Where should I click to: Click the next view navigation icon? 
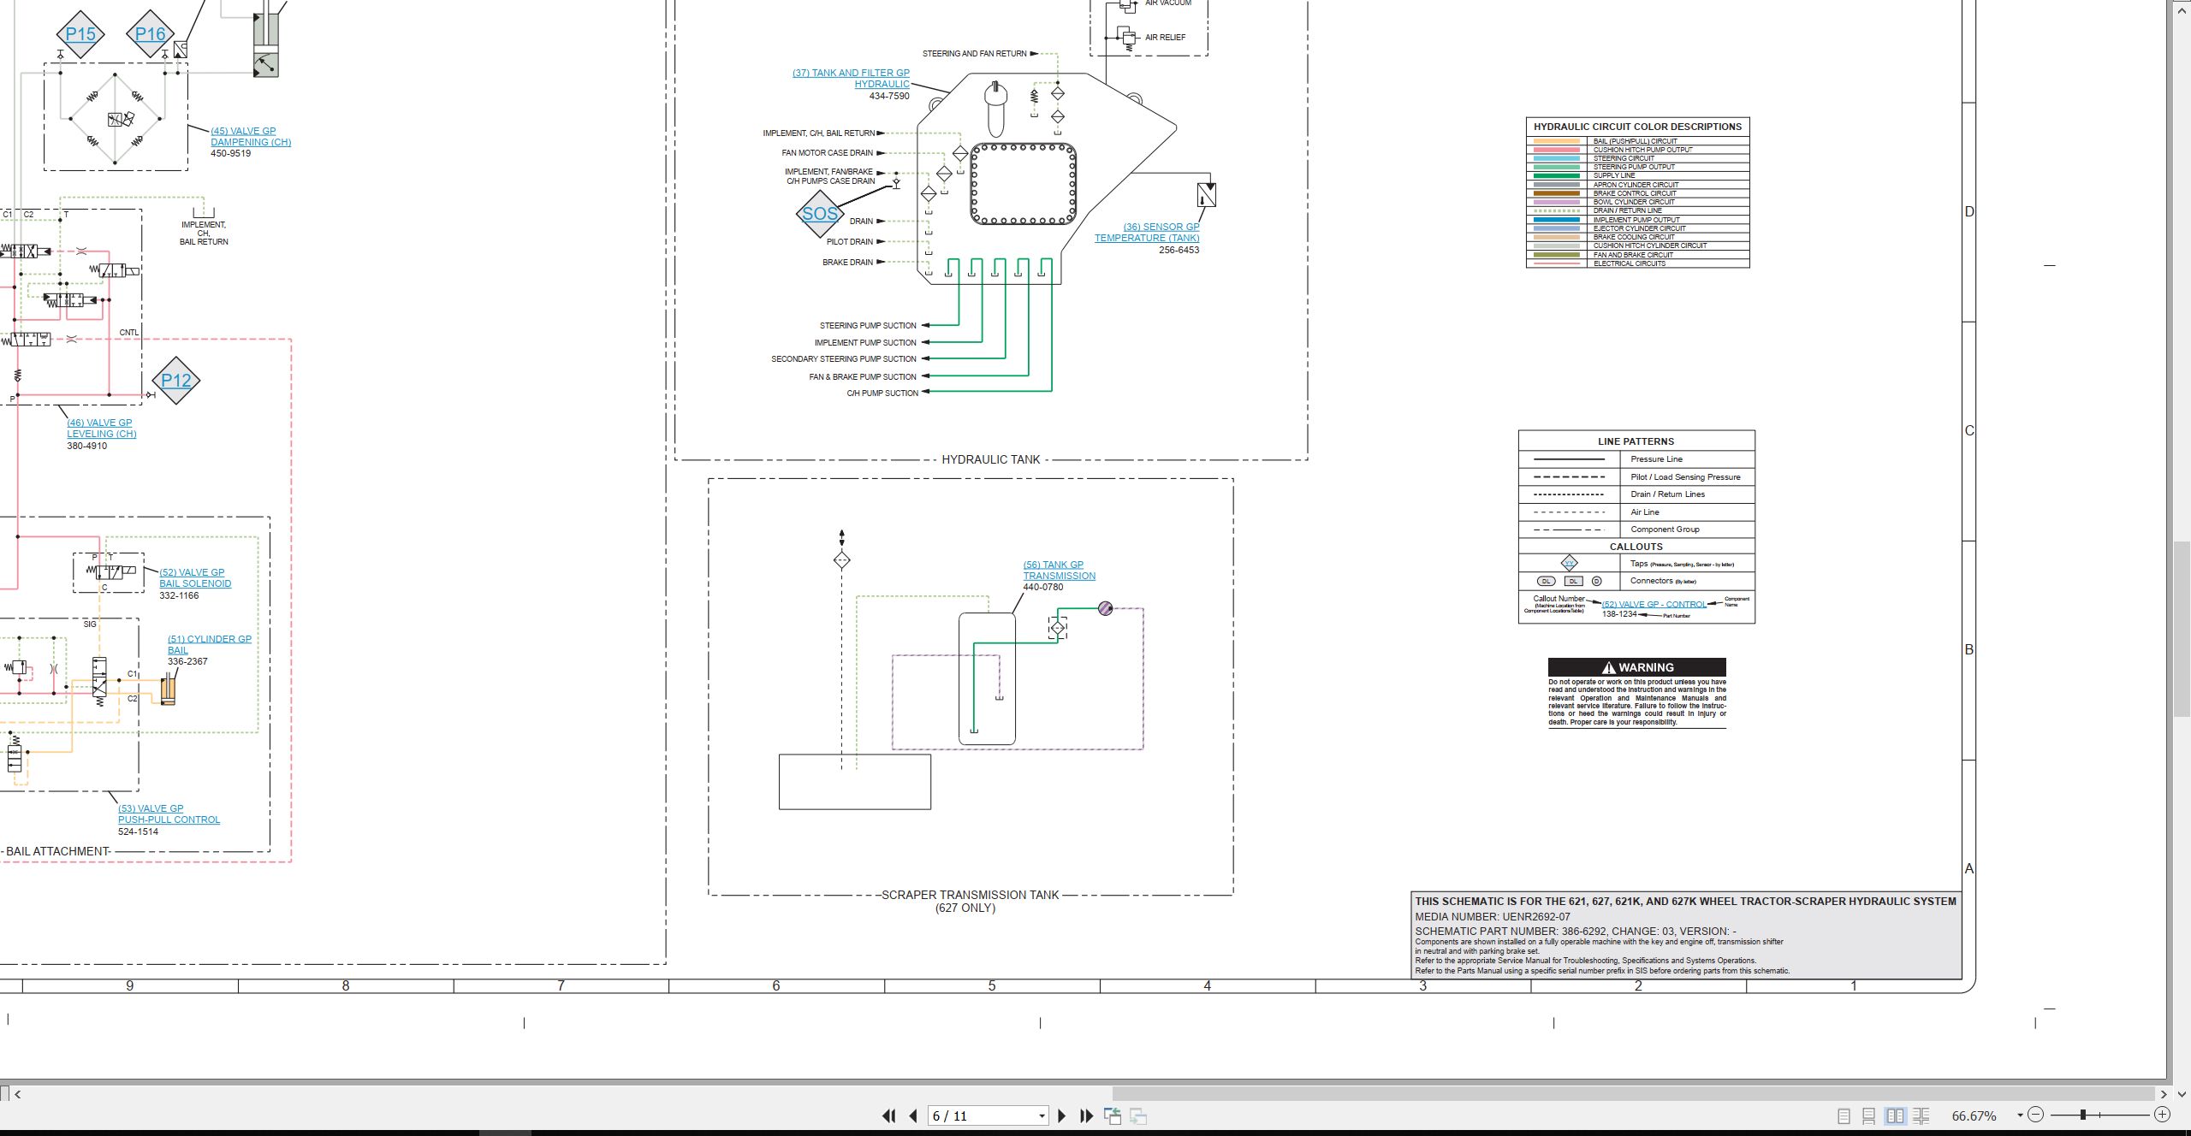click(x=1138, y=1115)
